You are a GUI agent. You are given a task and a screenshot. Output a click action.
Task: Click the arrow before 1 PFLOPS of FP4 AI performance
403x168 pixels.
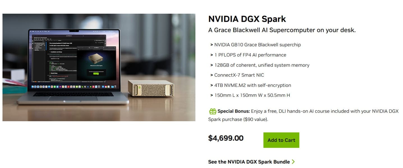pos(211,55)
